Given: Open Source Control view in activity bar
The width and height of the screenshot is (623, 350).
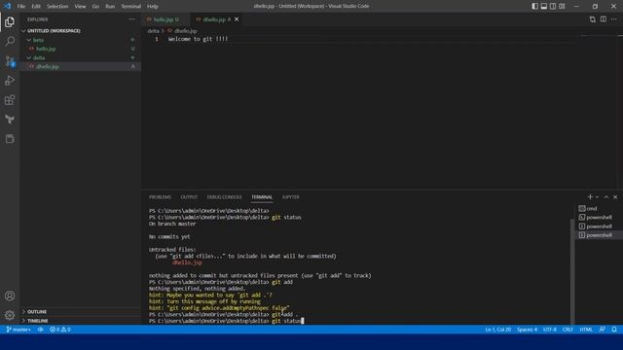Looking at the screenshot, I should [10, 60].
